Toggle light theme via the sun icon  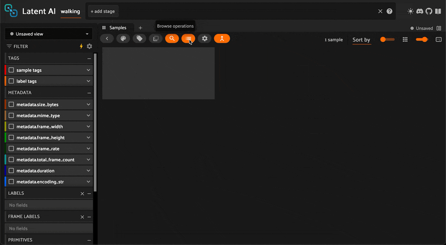click(x=410, y=11)
